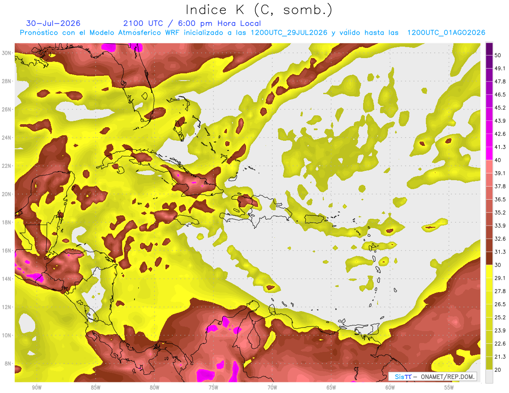
Task: Click the 90W longitude axis label
Action: click(36, 387)
